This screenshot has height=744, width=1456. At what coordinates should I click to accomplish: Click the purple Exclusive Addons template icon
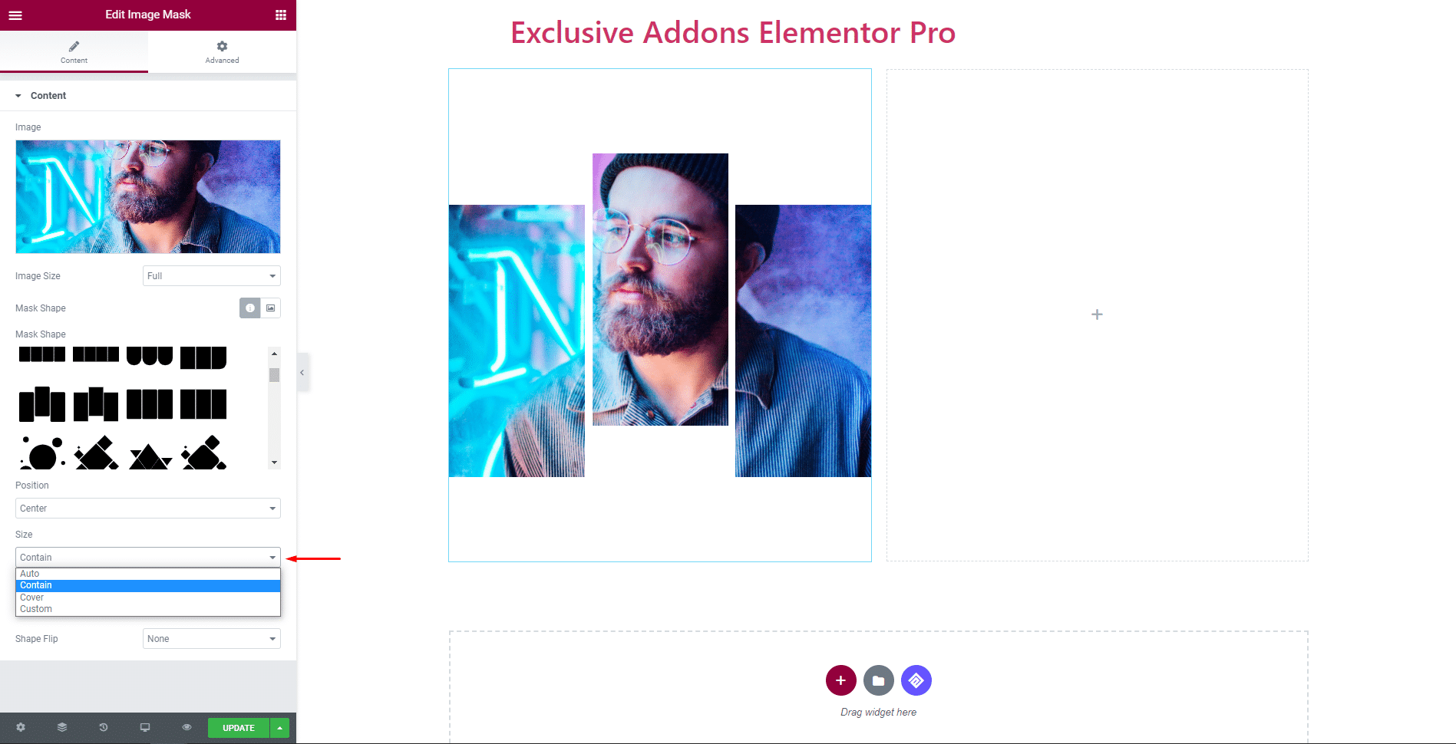[916, 680]
